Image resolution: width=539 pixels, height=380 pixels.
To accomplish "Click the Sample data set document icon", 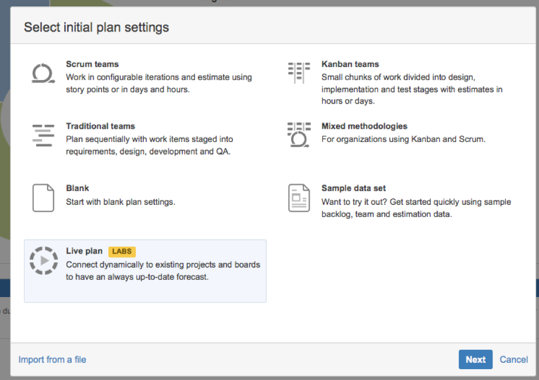I will (x=299, y=198).
